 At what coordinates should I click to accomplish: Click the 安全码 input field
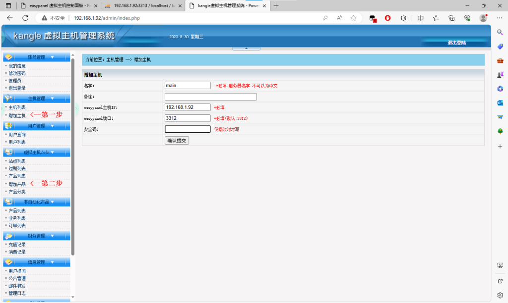188,129
